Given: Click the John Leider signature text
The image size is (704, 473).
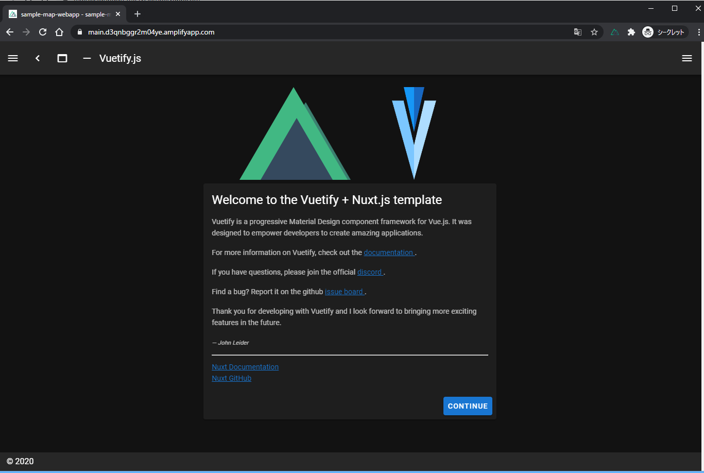Looking at the screenshot, I should 230,343.
